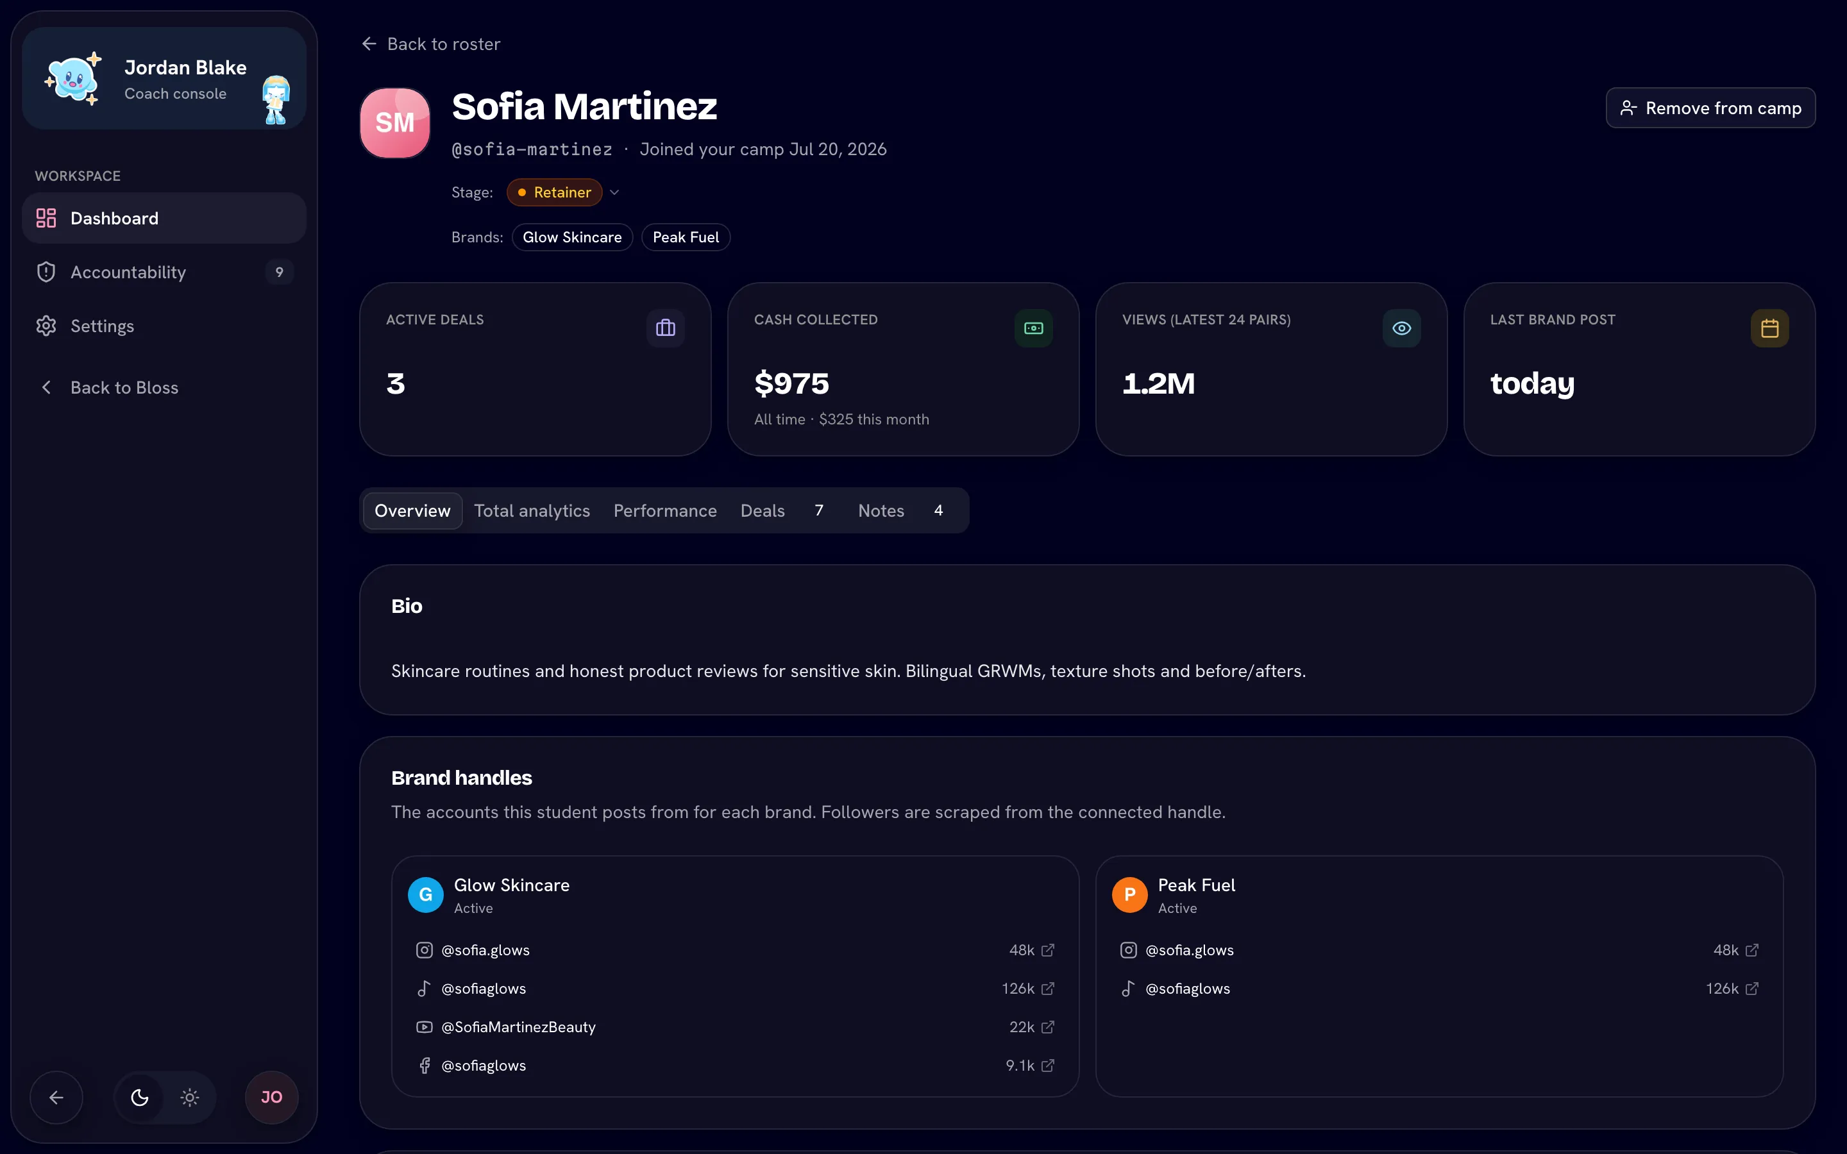Click the Jordan Blake coach console card
This screenshot has width=1847, height=1154.
click(164, 79)
